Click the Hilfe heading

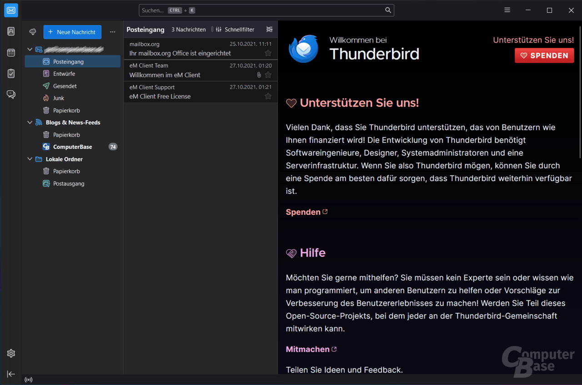coord(313,253)
